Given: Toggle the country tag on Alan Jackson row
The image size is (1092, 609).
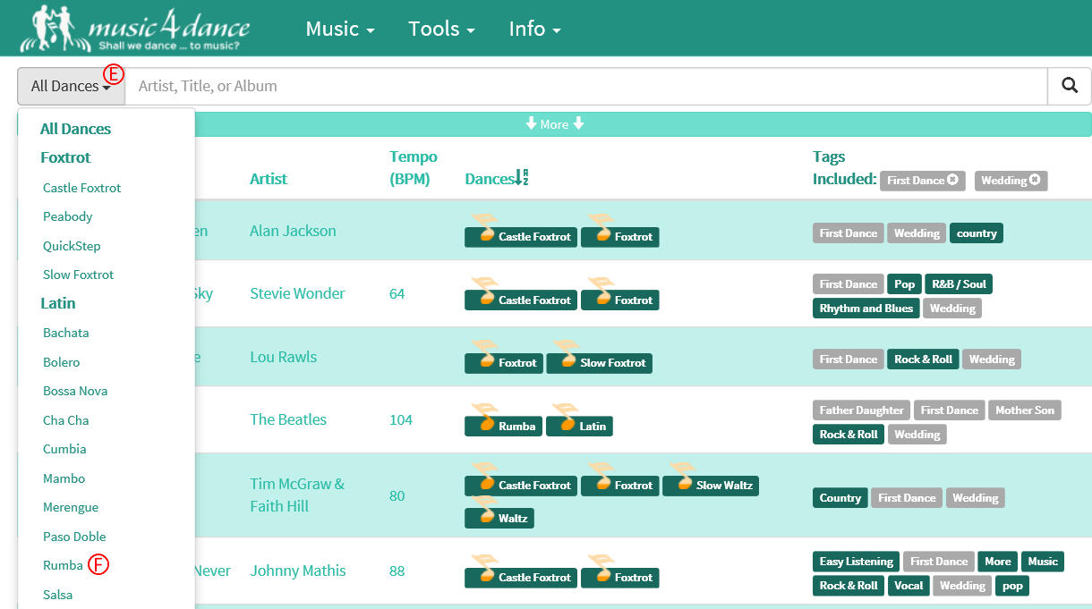Looking at the screenshot, I should [976, 233].
